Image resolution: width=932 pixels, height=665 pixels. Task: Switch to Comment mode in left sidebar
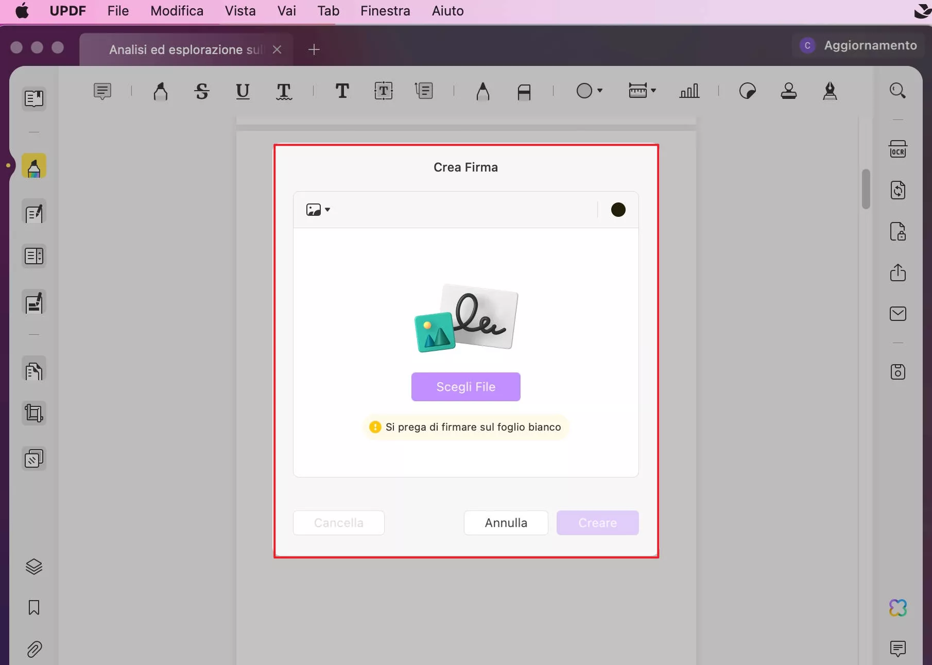(34, 166)
